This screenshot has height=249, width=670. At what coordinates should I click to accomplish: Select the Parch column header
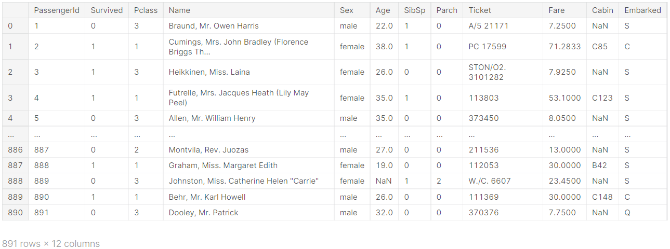[446, 10]
